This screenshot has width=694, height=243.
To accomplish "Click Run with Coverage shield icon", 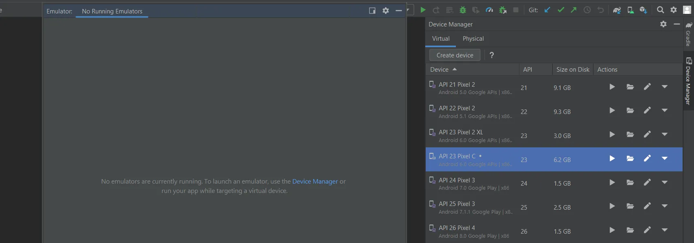I will (x=476, y=10).
